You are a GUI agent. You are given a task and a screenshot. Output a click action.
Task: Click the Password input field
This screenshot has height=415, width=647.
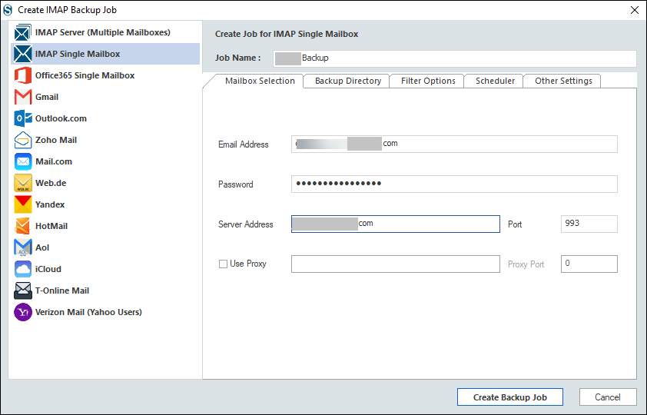(454, 184)
